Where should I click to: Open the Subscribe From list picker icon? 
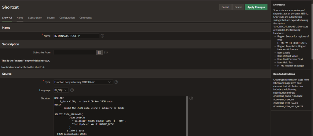tap(99, 52)
